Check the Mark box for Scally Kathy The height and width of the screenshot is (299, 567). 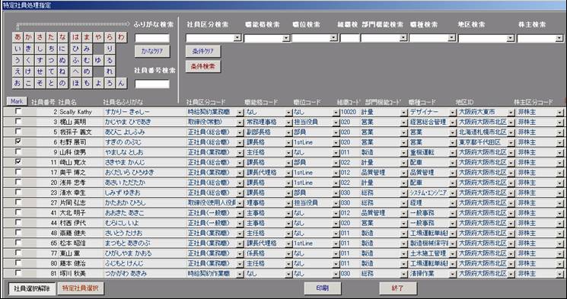click(x=18, y=112)
